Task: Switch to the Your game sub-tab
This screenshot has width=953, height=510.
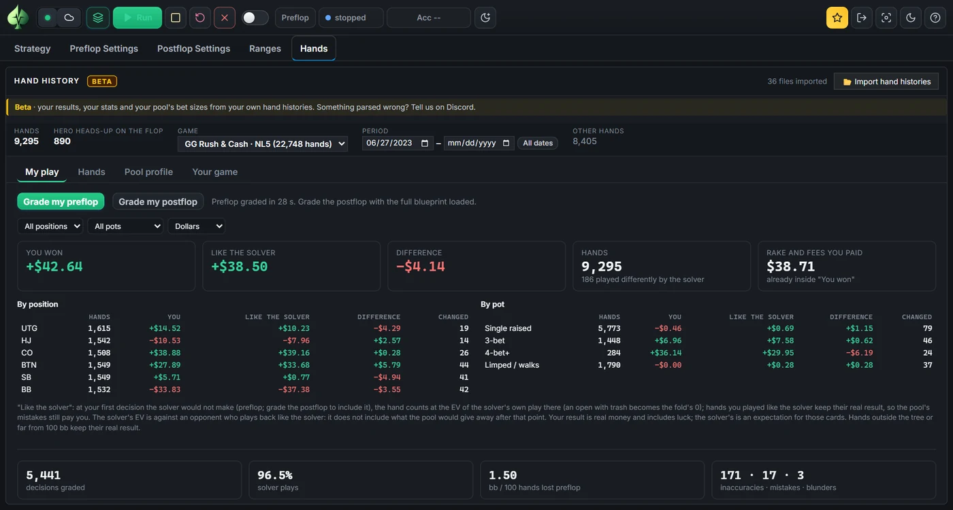Action: point(215,172)
